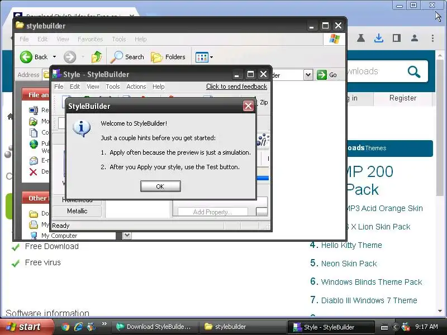Launch Internet Explorer from quick launch
The width and height of the screenshot is (447, 335).
tap(78, 327)
